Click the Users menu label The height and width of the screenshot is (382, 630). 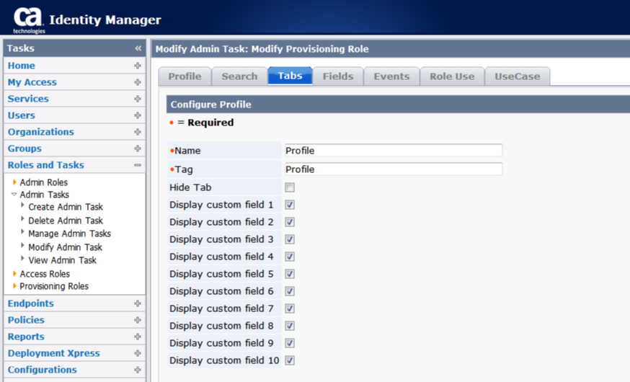point(22,115)
